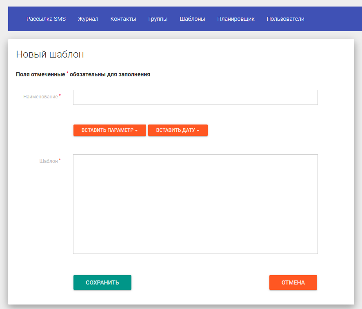Click the Наименование text input
This screenshot has height=309, width=362.
click(x=195, y=98)
